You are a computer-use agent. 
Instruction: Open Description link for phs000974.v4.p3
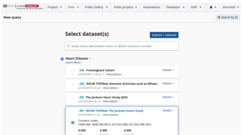pyautogui.click(x=110, y=88)
